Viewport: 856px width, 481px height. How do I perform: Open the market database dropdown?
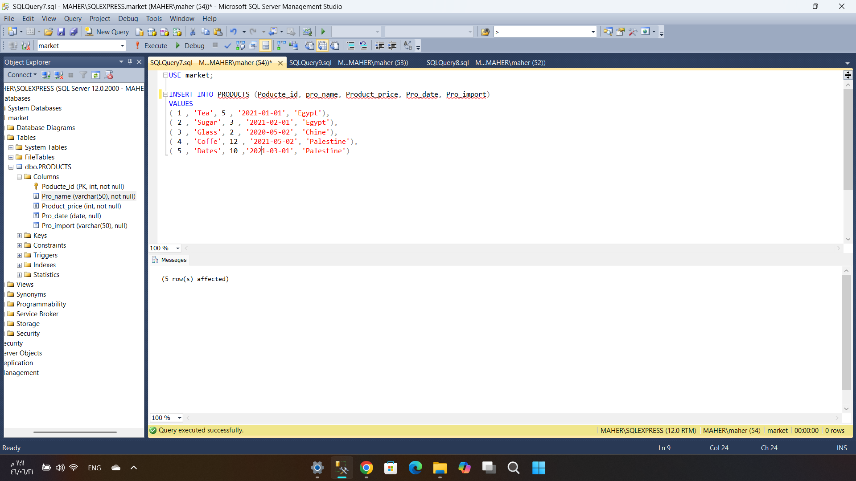122,45
